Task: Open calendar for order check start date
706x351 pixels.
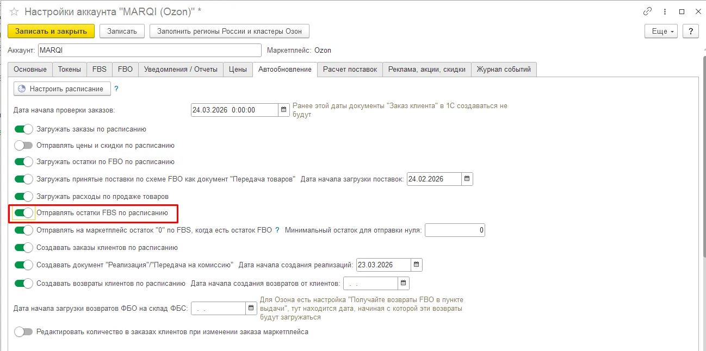Action: tap(283, 110)
